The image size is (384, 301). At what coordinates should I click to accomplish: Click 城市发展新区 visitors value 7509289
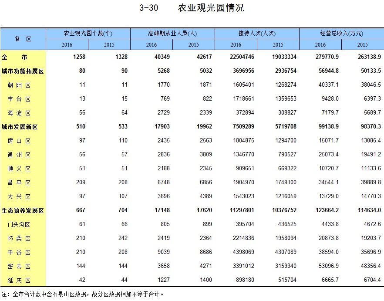[243, 127]
